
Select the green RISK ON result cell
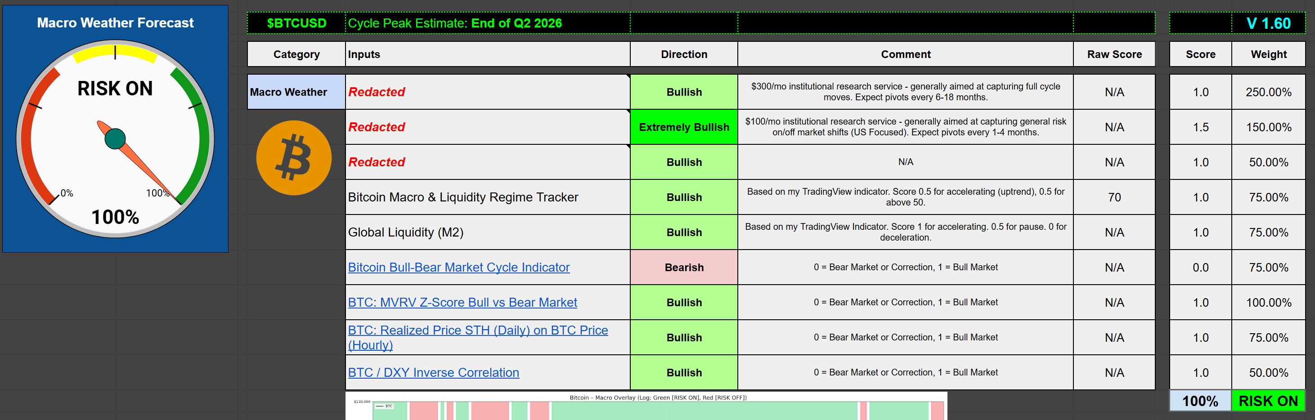[1268, 401]
